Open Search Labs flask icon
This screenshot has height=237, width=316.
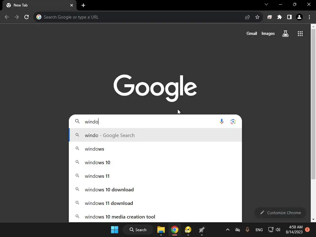click(x=285, y=34)
